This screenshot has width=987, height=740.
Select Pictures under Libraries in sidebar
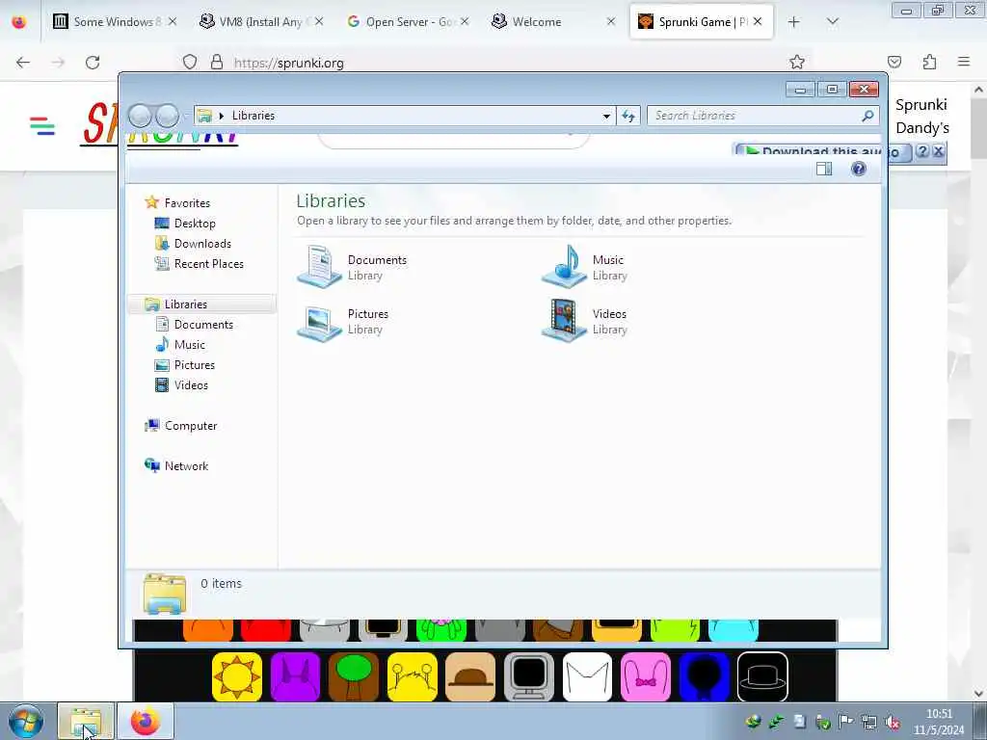pos(194,365)
